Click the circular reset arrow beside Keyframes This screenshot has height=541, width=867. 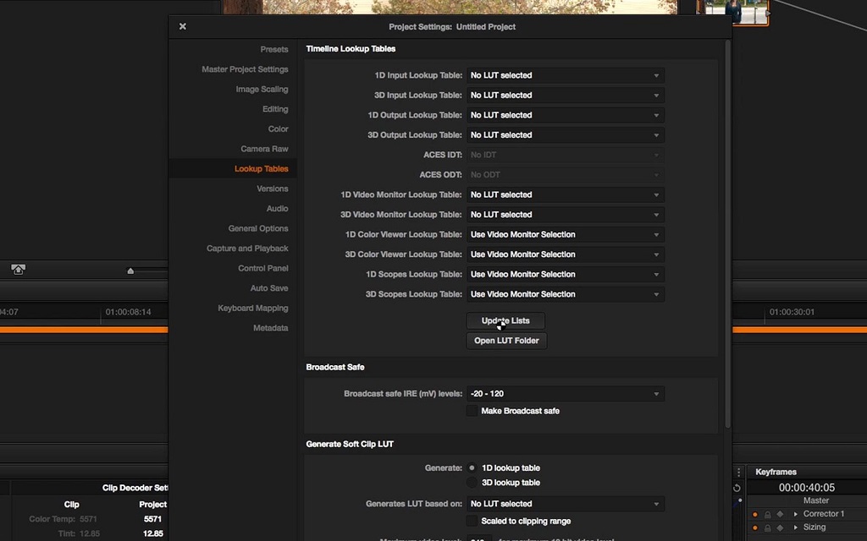point(737,488)
